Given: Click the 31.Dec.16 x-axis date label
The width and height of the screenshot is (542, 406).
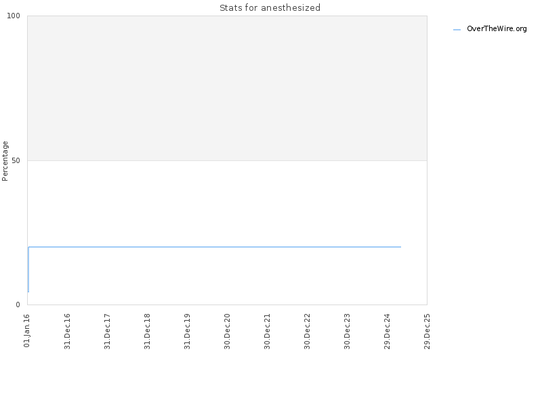Looking at the screenshot, I should tap(67, 332).
